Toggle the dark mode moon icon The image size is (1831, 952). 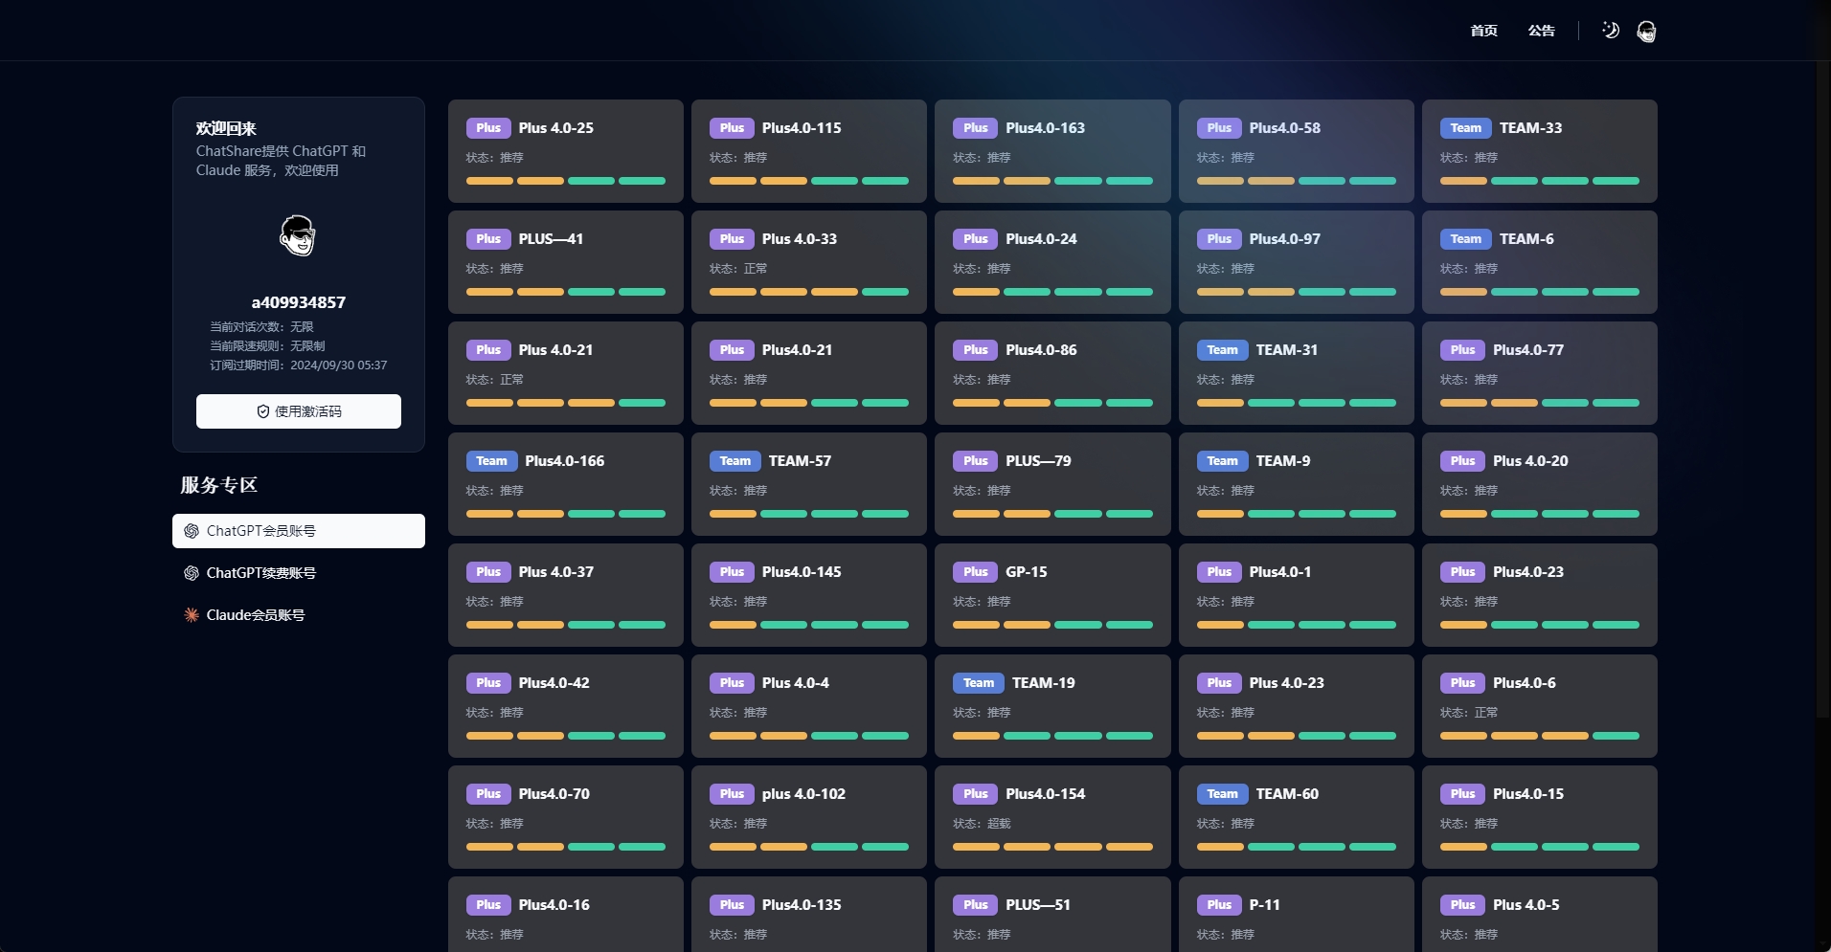1611,31
